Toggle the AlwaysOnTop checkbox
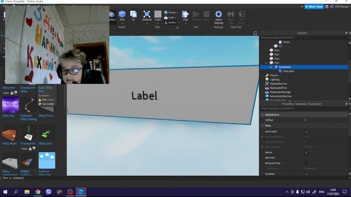Viewport: 351px width, 197px height. (306, 163)
